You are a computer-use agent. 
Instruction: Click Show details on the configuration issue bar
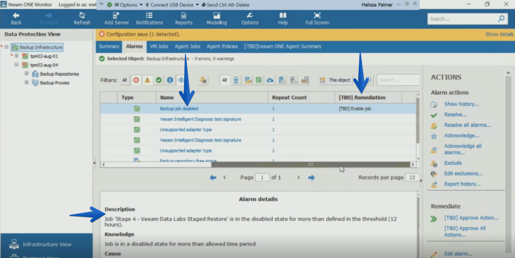(499, 34)
